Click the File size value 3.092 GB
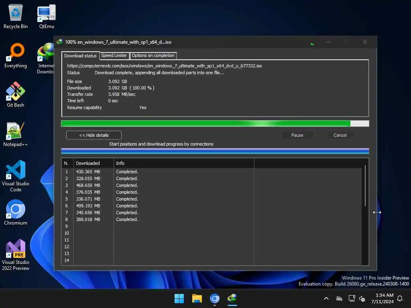 (x=118, y=81)
